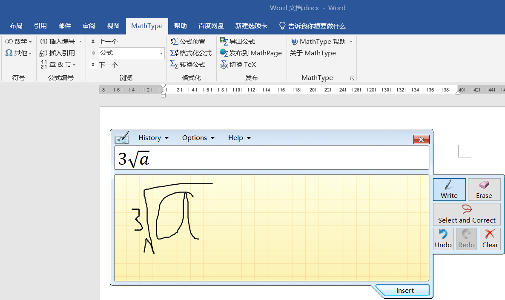505x300 pixels.
Task: Insert the recognized equation into Word
Action: pos(404,290)
